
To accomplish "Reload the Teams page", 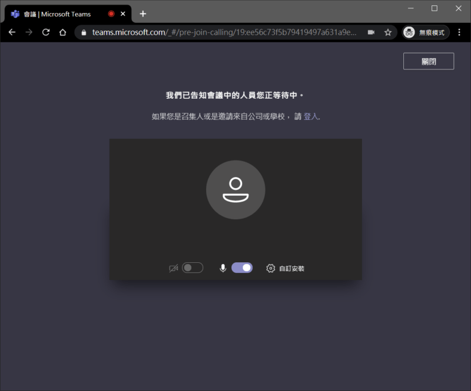I will click(x=46, y=32).
